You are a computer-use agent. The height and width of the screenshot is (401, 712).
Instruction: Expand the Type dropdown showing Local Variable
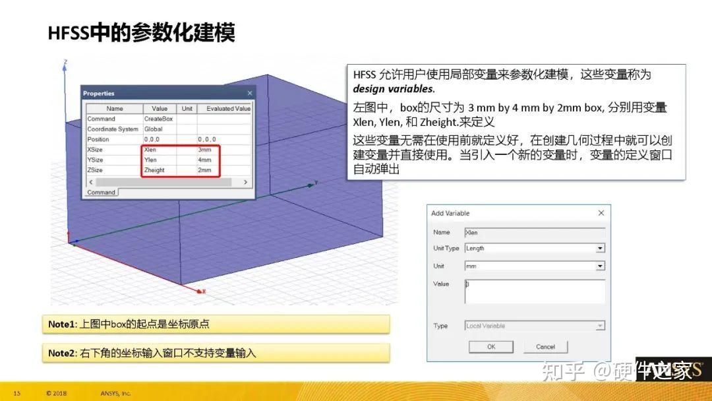pos(600,325)
